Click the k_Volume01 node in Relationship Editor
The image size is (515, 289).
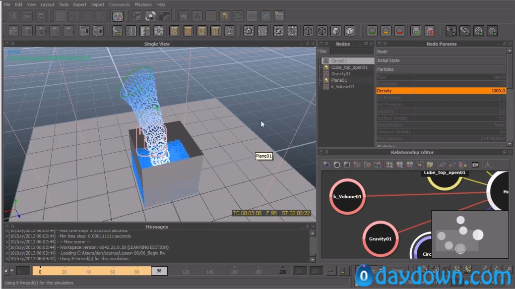point(347,196)
